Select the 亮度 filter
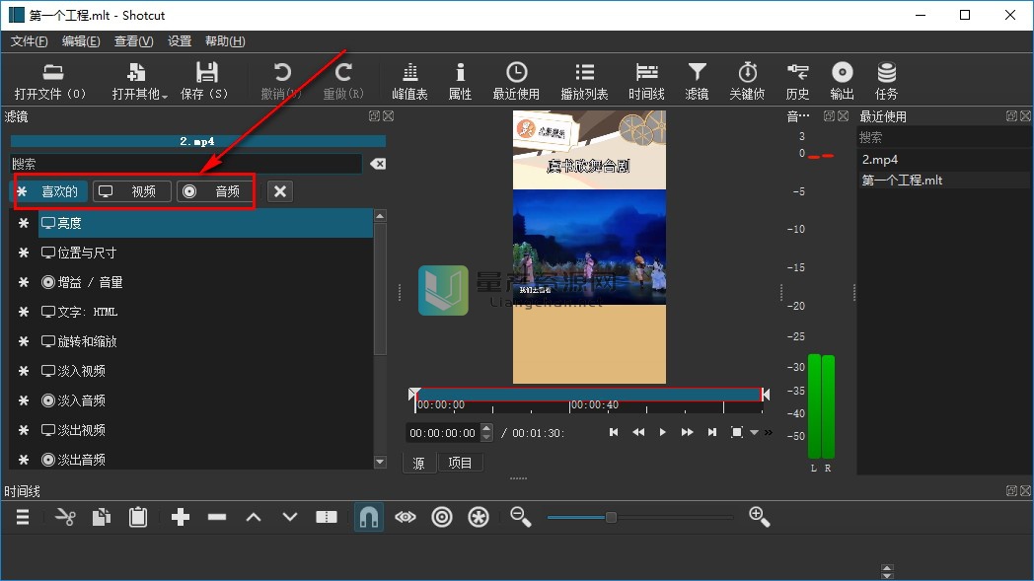The image size is (1034, 581). pyautogui.click(x=205, y=223)
